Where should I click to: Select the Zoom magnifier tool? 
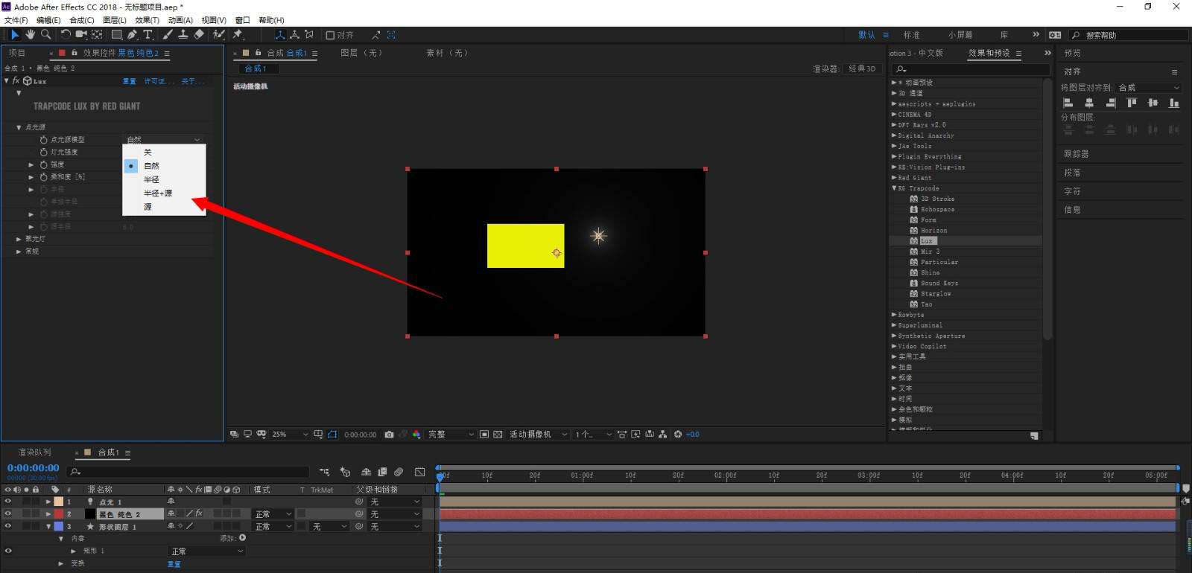[x=46, y=34]
